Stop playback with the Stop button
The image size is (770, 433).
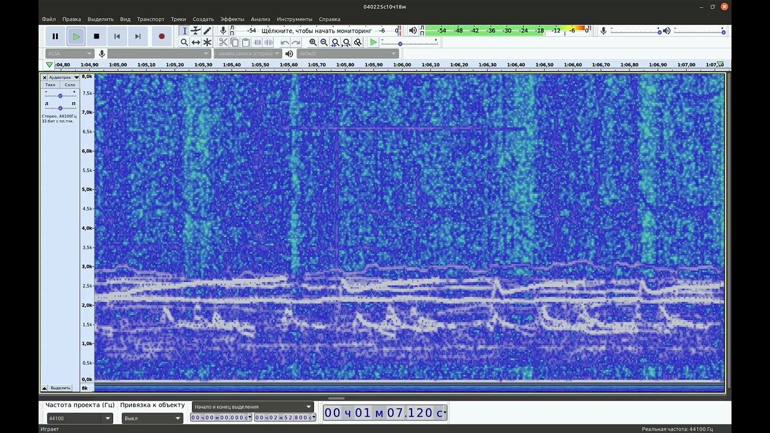pos(96,36)
